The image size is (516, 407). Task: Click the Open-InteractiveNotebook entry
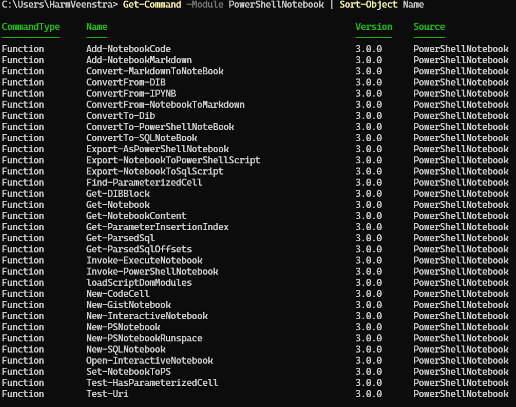[150, 361]
